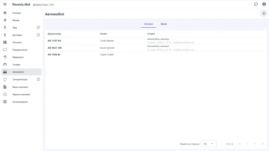Viewport: 269px width, 151px height.
Task: Open Налаштування in sidebar menu
Action: point(21,102)
